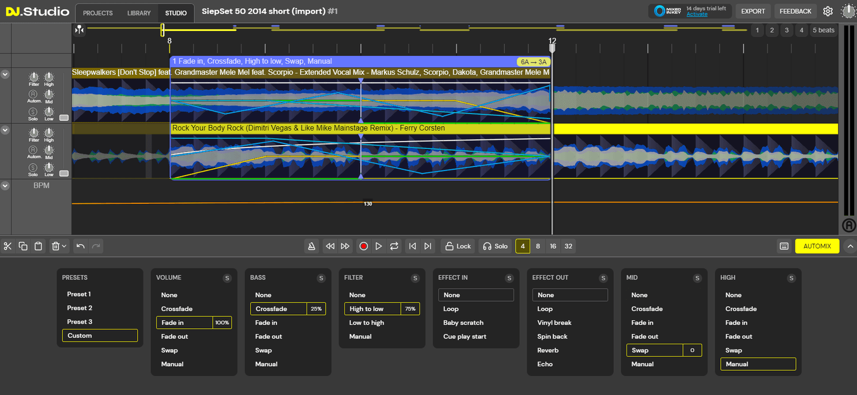The width and height of the screenshot is (857, 395).
Task: Collapse the transition editor panel chevron
Action: pos(850,246)
